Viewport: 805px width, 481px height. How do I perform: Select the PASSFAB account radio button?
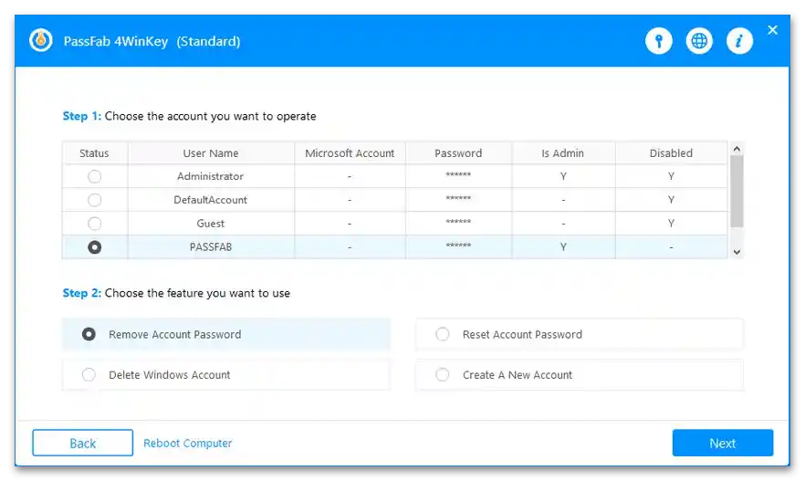(x=95, y=247)
